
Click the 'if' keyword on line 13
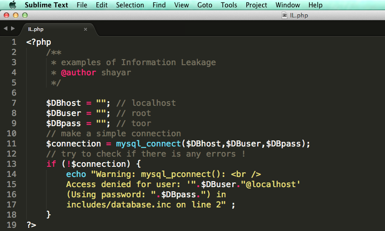pyautogui.click(x=51, y=164)
